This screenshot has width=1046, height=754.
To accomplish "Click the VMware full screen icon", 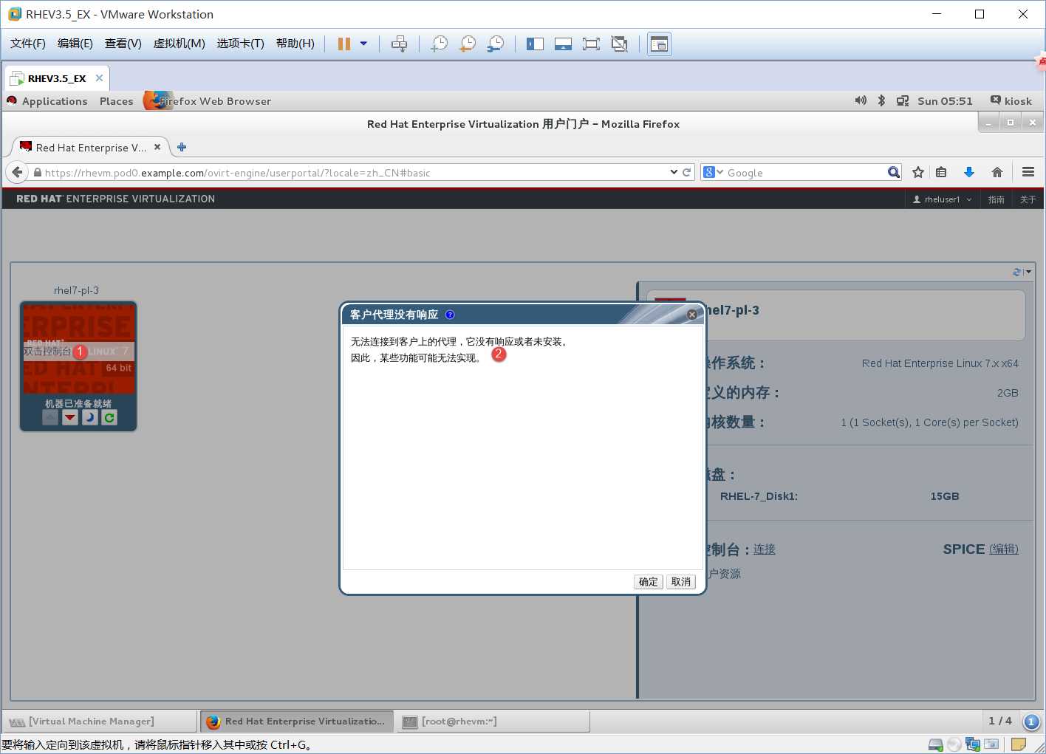I will pyautogui.click(x=591, y=44).
